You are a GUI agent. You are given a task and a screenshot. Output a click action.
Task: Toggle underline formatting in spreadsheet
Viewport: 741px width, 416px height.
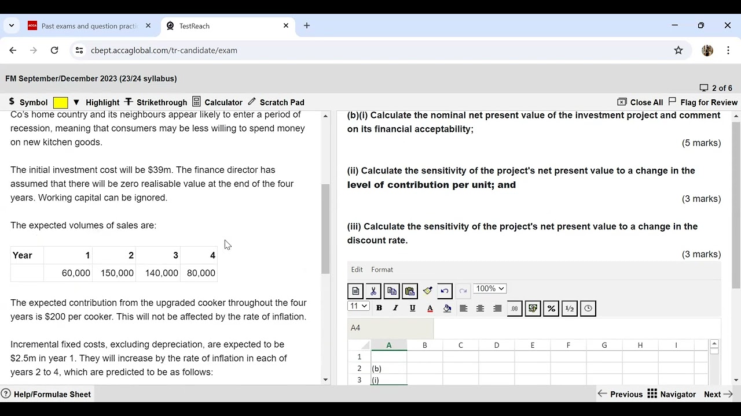[412, 309]
